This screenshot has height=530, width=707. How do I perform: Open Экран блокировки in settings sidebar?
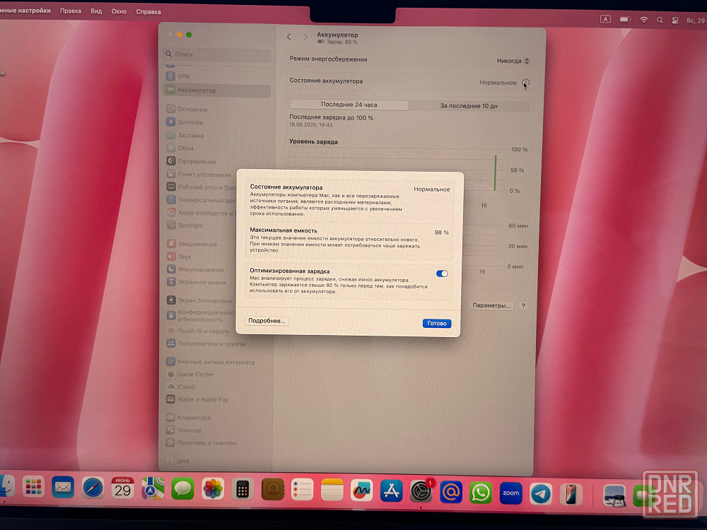tap(201, 300)
